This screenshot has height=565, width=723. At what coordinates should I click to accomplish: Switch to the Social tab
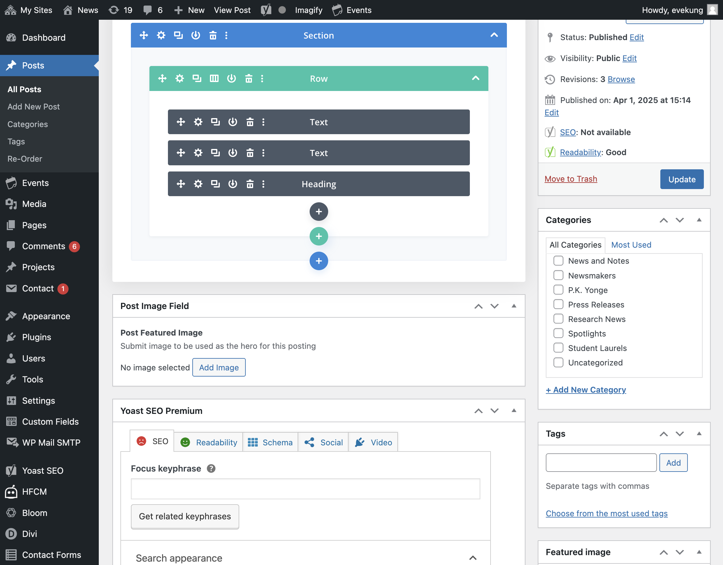point(323,442)
